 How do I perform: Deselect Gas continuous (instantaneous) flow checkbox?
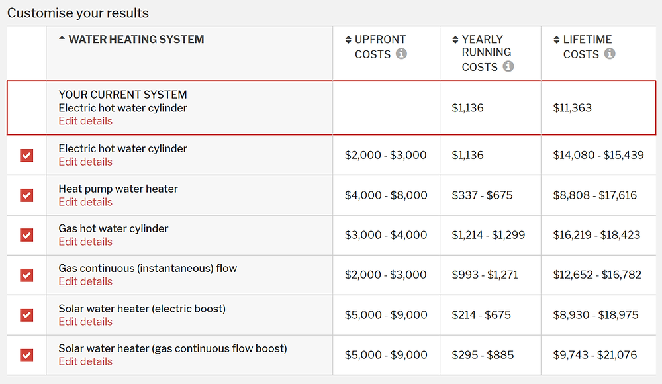(26, 275)
